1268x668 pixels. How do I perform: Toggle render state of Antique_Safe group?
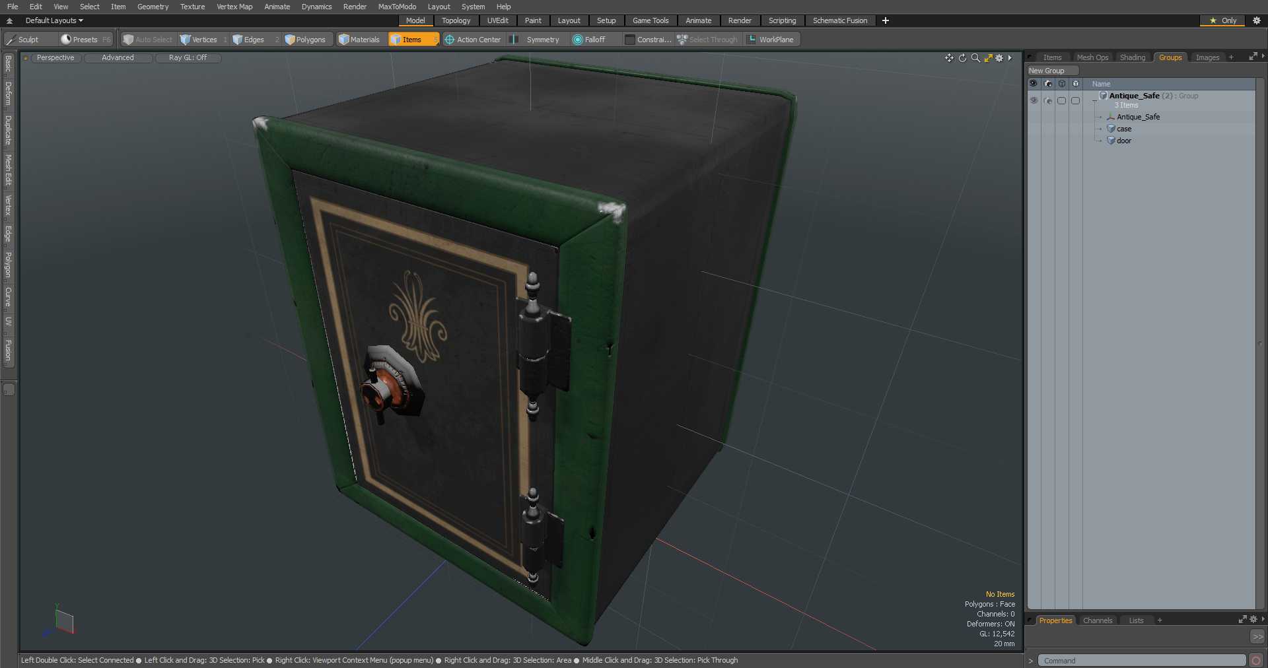coord(1048,100)
